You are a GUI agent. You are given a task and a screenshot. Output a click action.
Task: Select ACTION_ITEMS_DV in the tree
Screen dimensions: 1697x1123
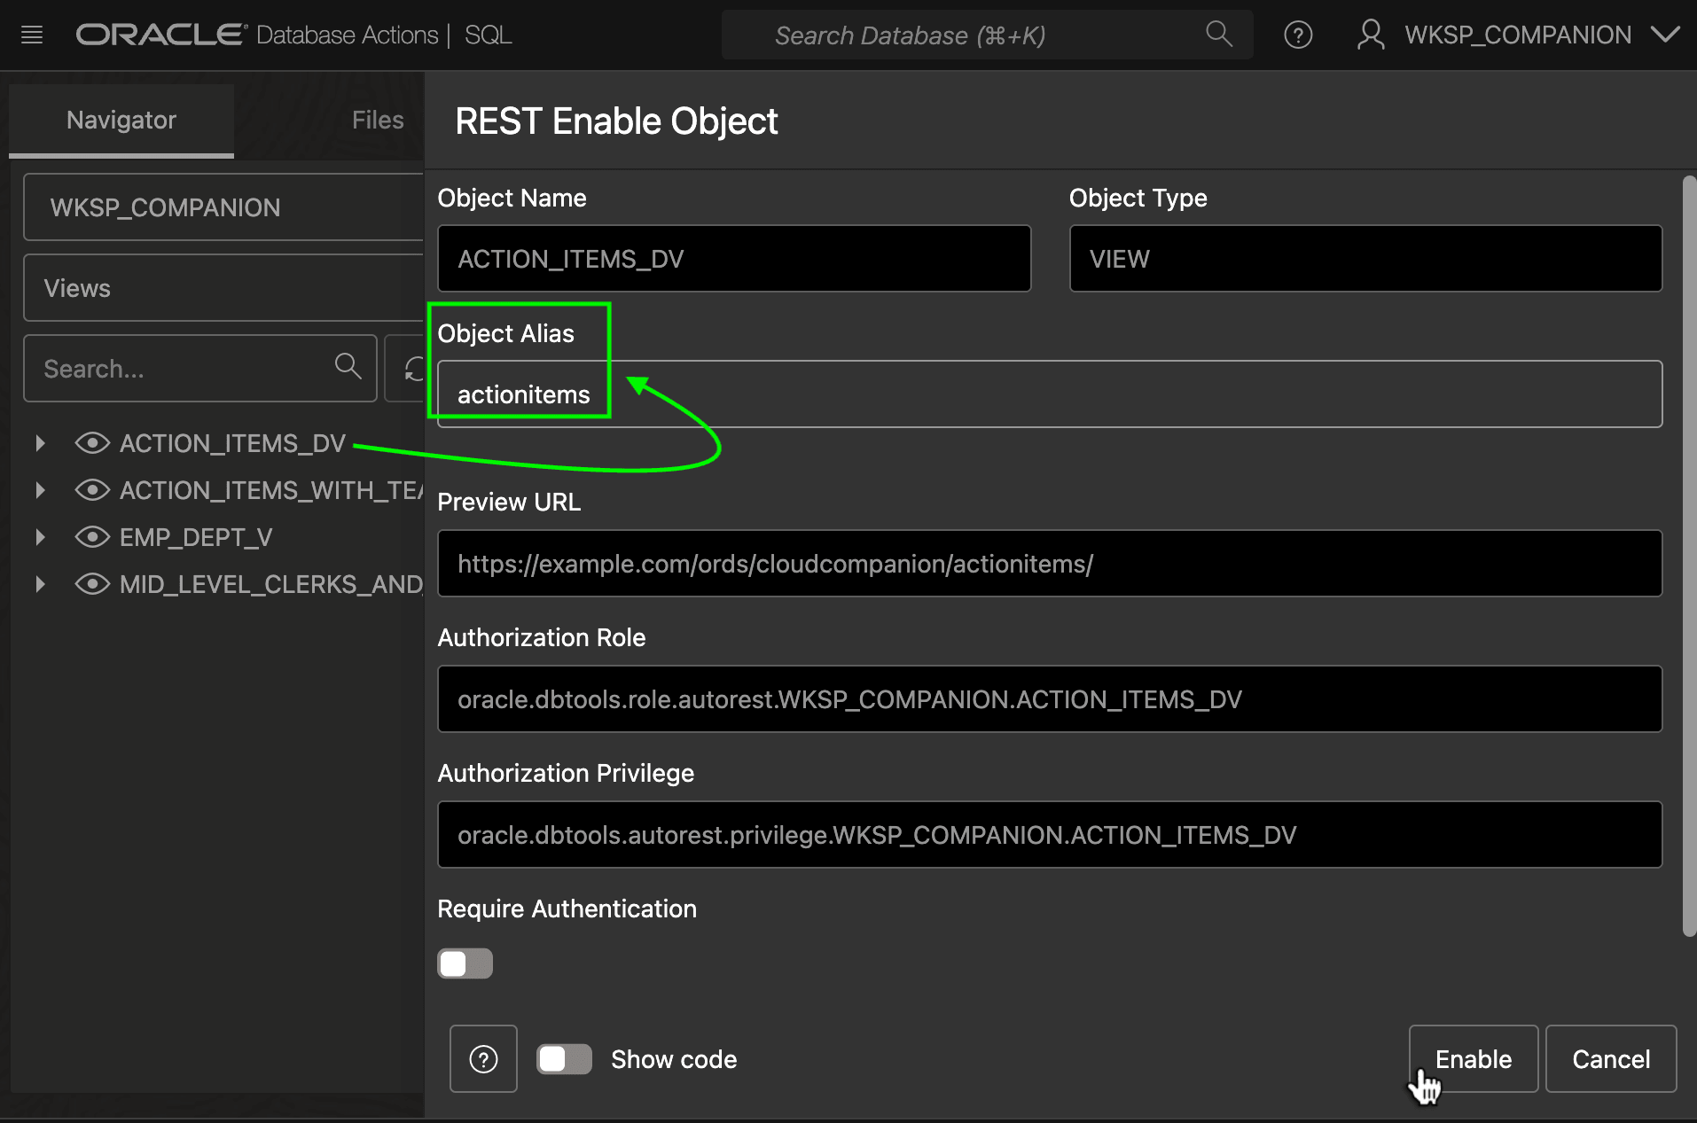pyautogui.click(x=232, y=443)
